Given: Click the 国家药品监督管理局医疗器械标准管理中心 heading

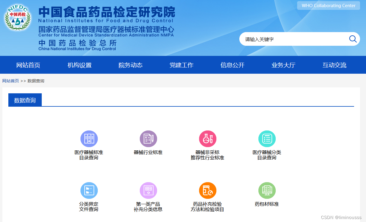Looking at the screenshot, I should click(106, 29).
